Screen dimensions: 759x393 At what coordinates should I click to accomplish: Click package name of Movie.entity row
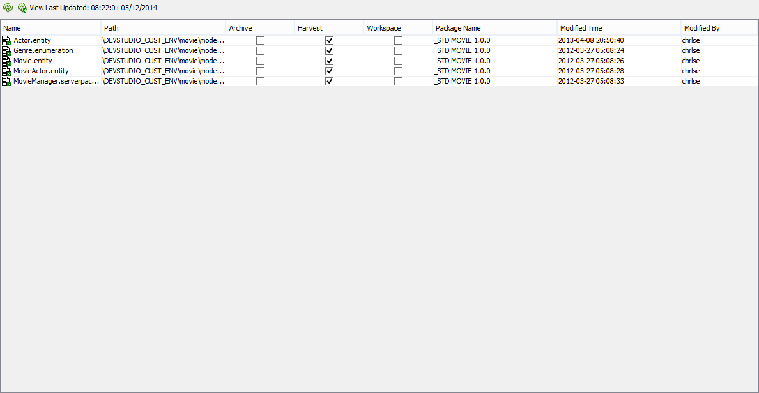[463, 61]
